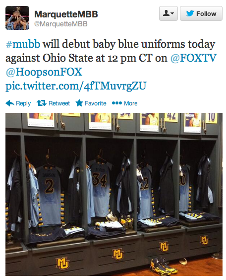The height and width of the screenshot is (280, 226).
Task: Click the Twitter bird Follow button
Action: 201,13
